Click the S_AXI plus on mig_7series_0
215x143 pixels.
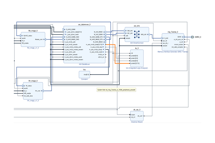tap(163, 38)
